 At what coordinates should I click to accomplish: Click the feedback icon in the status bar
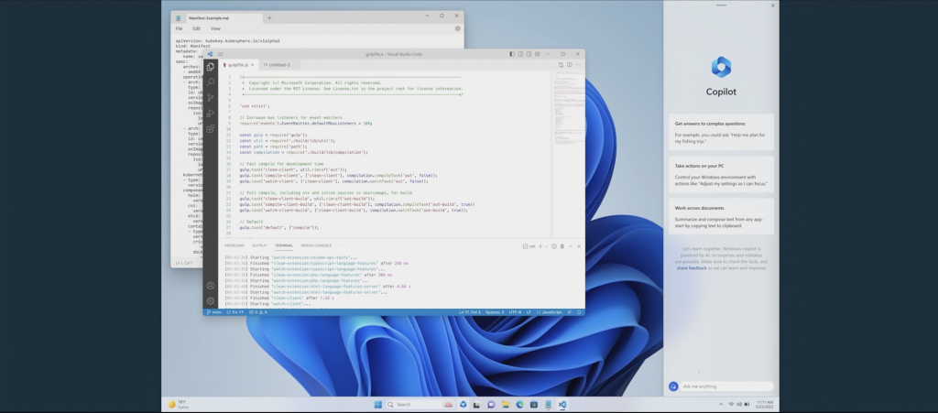(x=570, y=312)
